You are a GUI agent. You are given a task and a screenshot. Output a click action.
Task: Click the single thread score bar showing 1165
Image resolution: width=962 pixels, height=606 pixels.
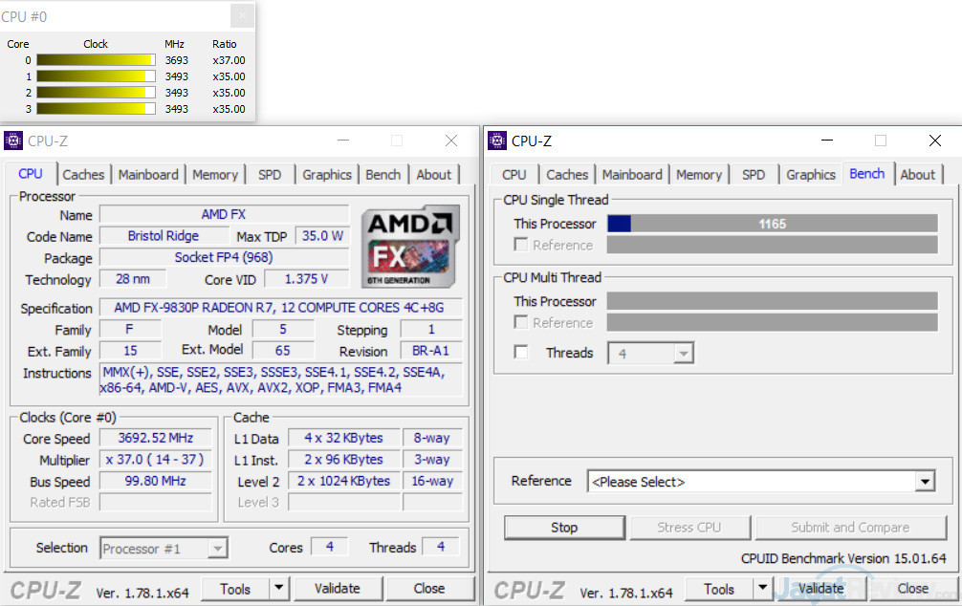click(x=772, y=224)
